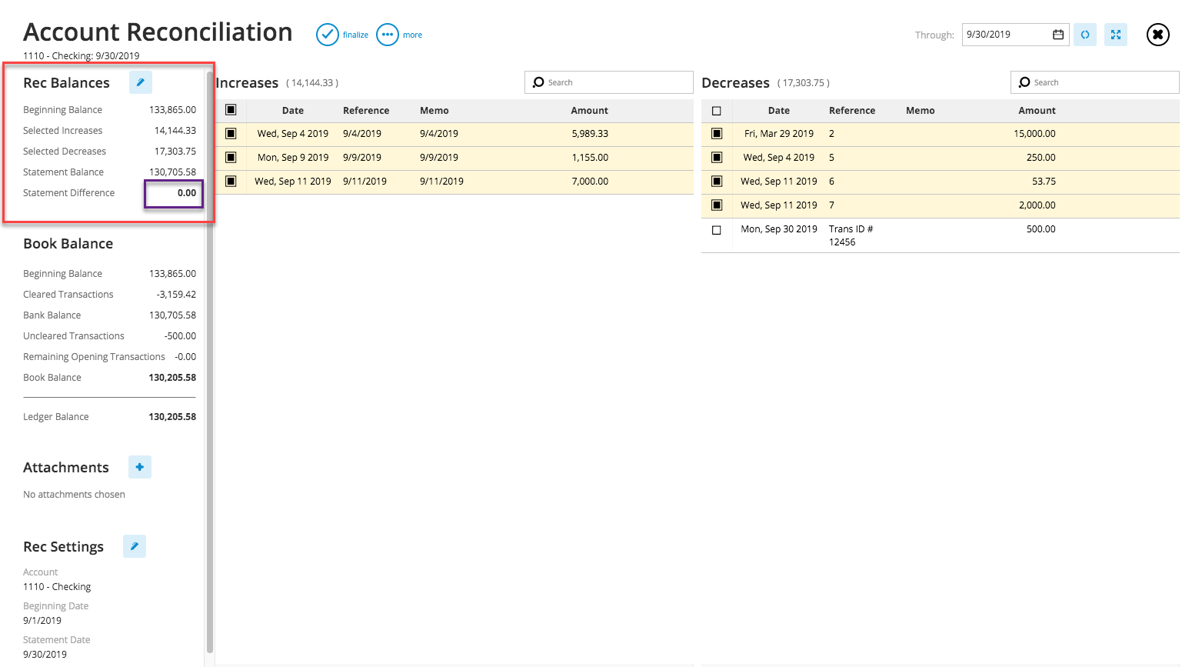Edit Rec Balances with the pencil icon

(141, 82)
